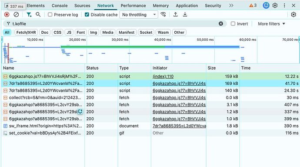The height and width of the screenshot is (167, 300).
Task: Click the inline AI icon on 337 ms fetch row
Action: tap(80, 112)
